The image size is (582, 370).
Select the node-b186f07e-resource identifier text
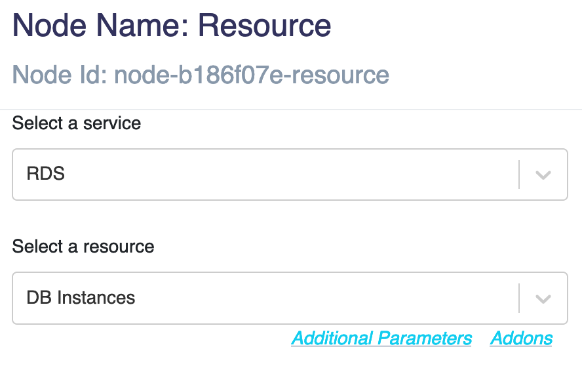pos(252,75)
